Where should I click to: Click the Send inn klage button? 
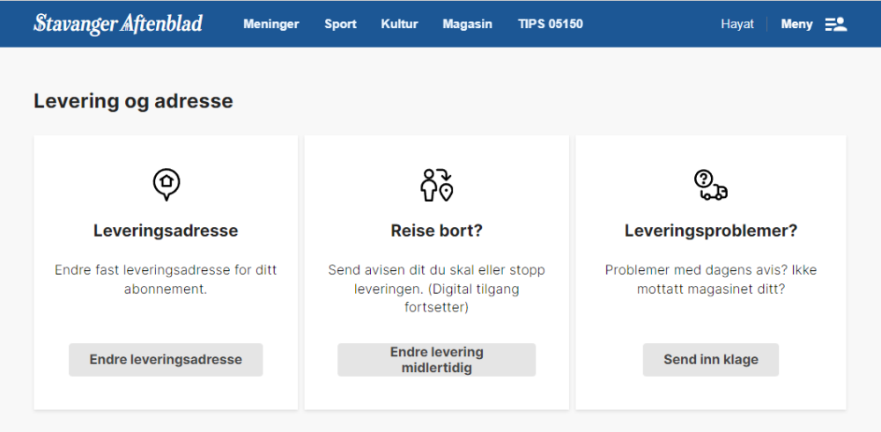(x=710, y=360)
